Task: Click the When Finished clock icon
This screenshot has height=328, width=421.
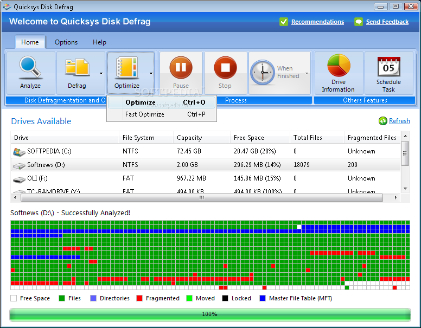Action: pyautogui.click(x=263, y=73)
